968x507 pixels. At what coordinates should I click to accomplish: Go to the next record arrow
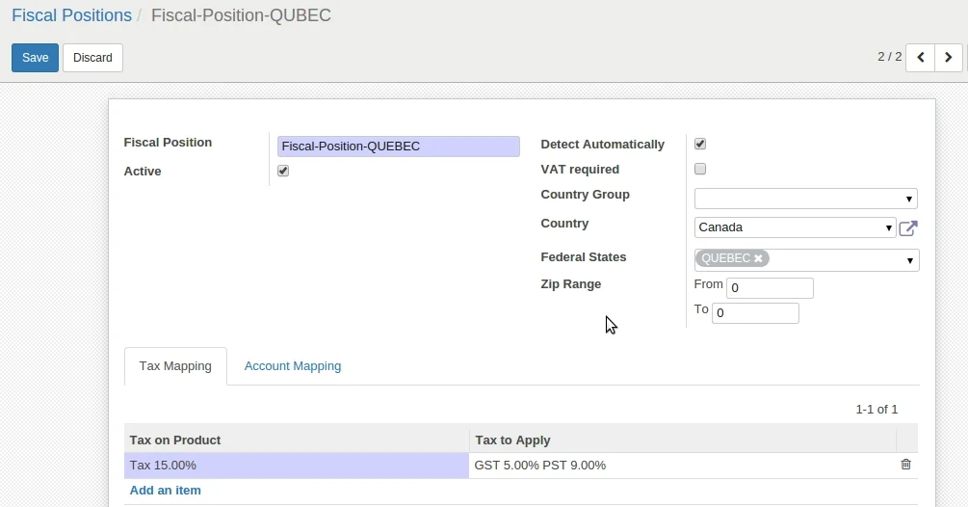click(x=949, y=58)
